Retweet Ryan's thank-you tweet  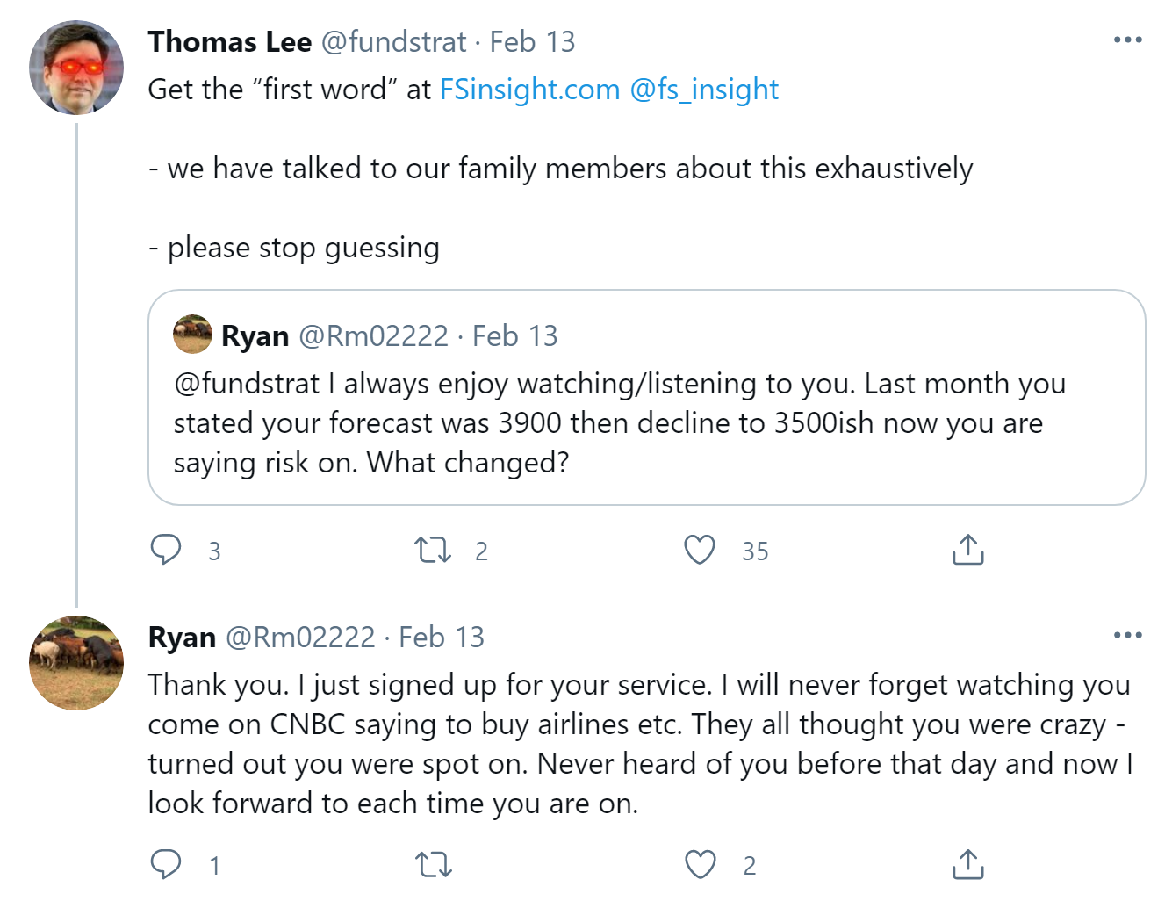pos(433,864)
